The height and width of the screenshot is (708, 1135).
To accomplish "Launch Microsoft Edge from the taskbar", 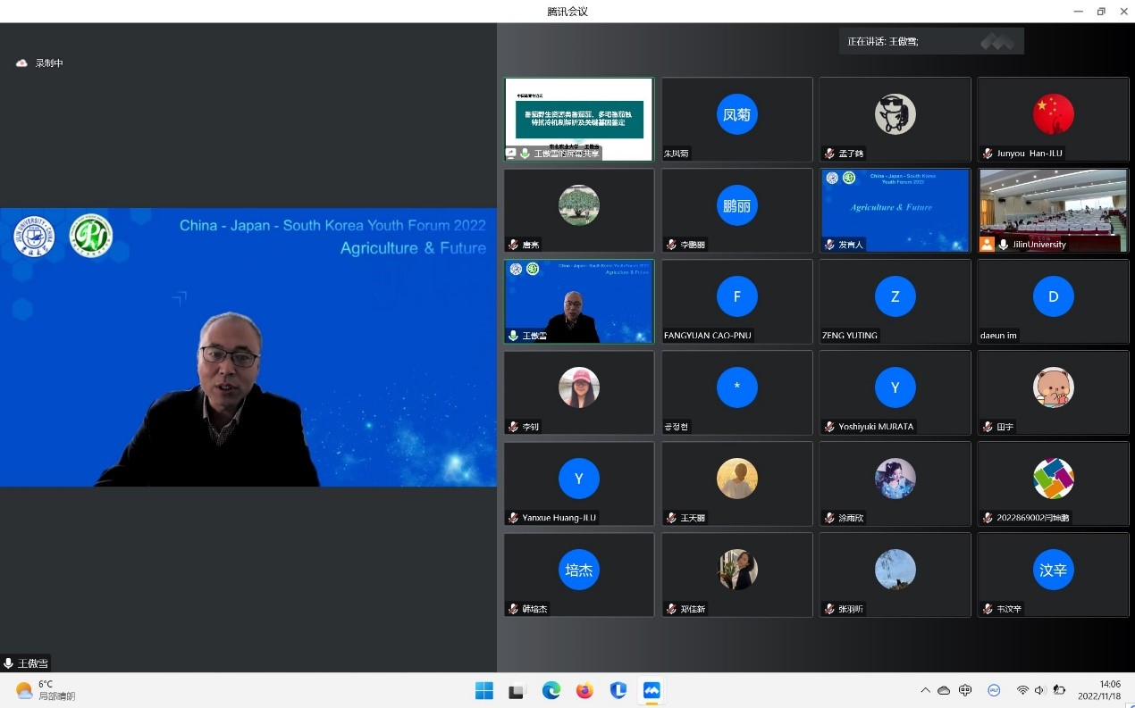I will pyautogui.click(x=551, y=690).
